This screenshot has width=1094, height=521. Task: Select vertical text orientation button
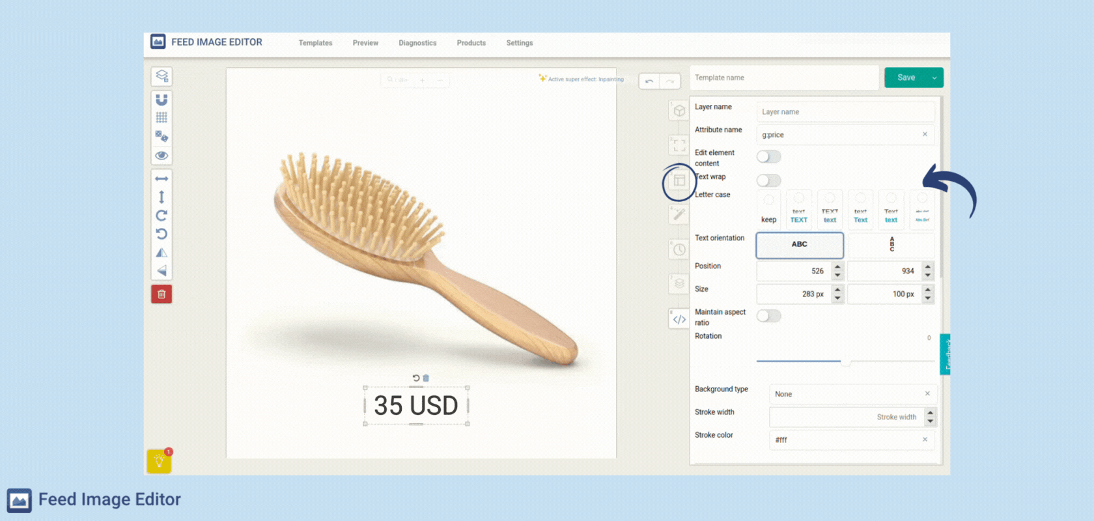pyautogui.click(x=891, y=245)
